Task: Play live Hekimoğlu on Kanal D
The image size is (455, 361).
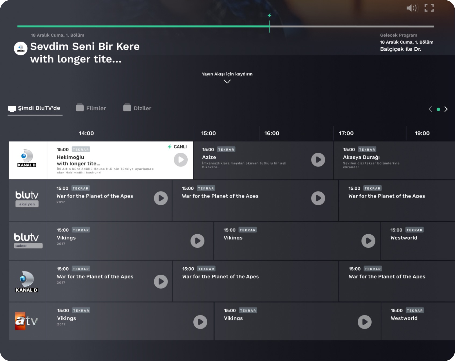Action: coord(181,160)
